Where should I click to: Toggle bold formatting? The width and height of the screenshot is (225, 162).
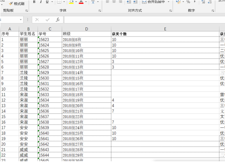[x=34, y=2]
